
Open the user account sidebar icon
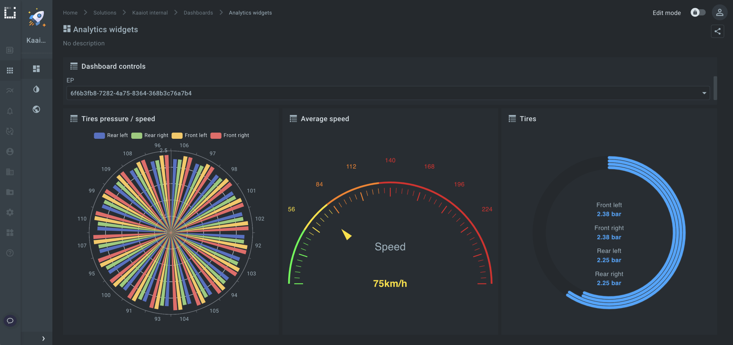[10, 152]
